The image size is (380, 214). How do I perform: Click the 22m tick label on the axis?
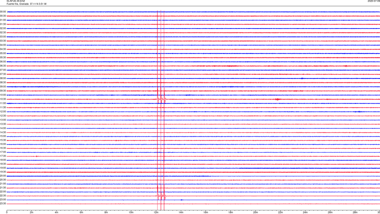280,212
